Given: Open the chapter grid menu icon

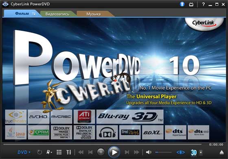Looking at the screenshot, I should point(59,153).
